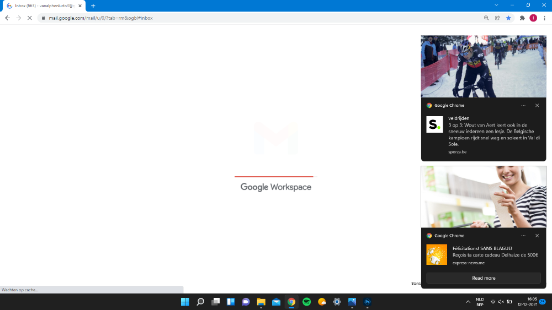Screen dimensions: 552x310
Task: Show hidden system tray icons
Action: point(468,302)
